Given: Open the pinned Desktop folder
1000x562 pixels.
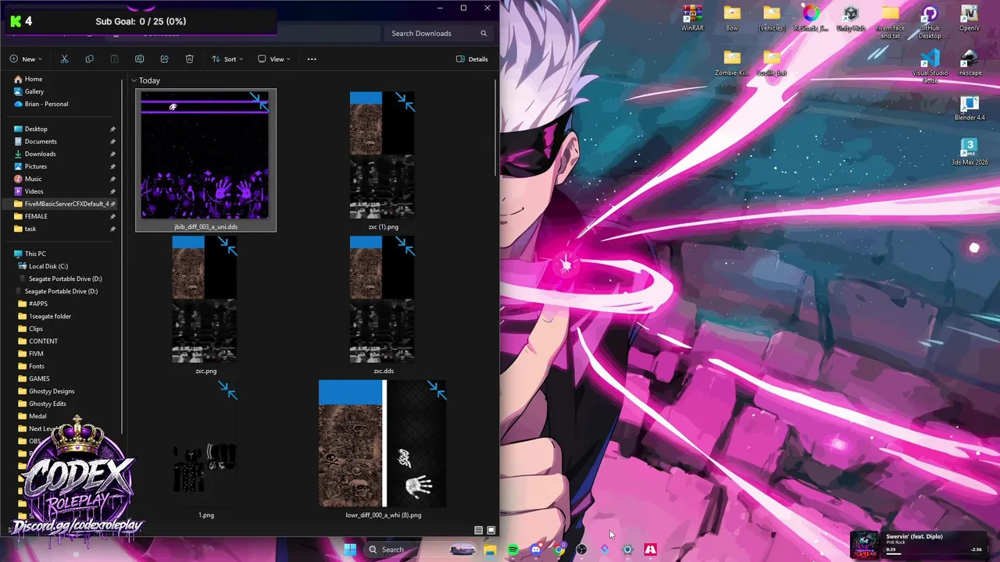Looking at the screenshot, I should pos(30,129).
